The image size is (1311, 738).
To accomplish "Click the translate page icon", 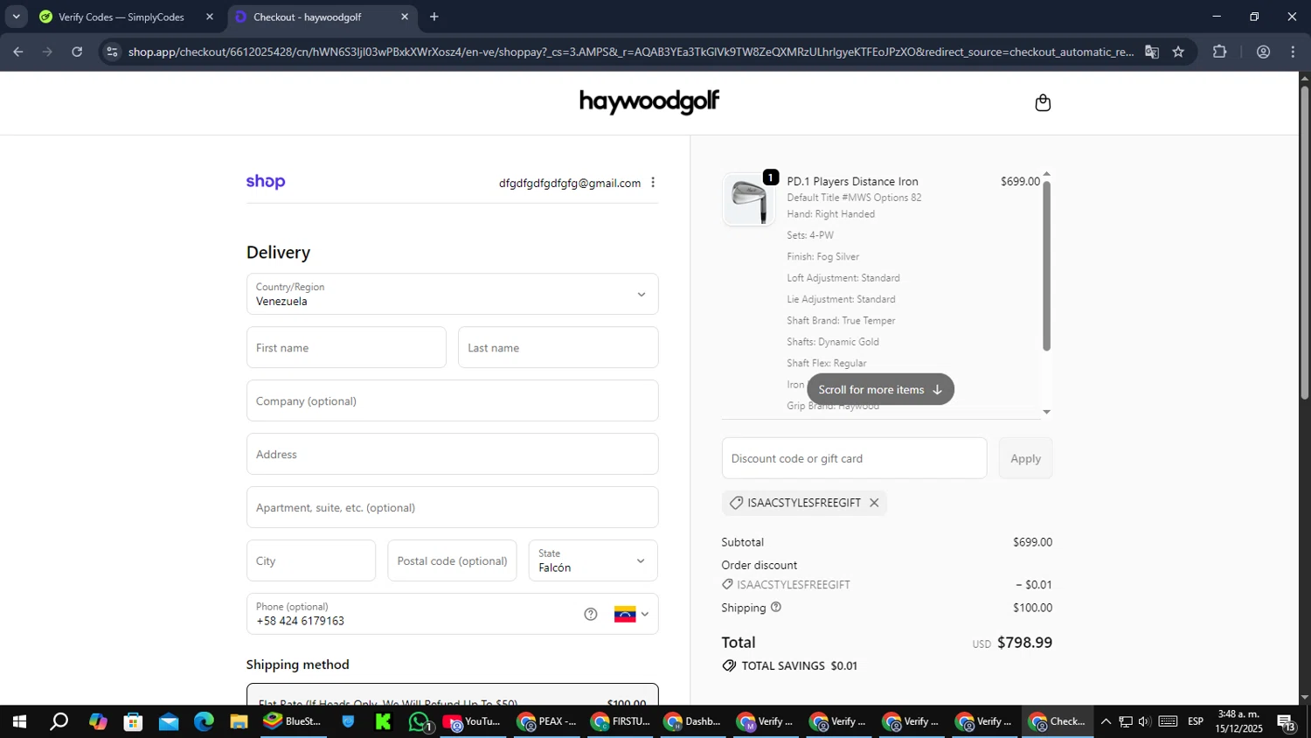I will click(1152, 52).
